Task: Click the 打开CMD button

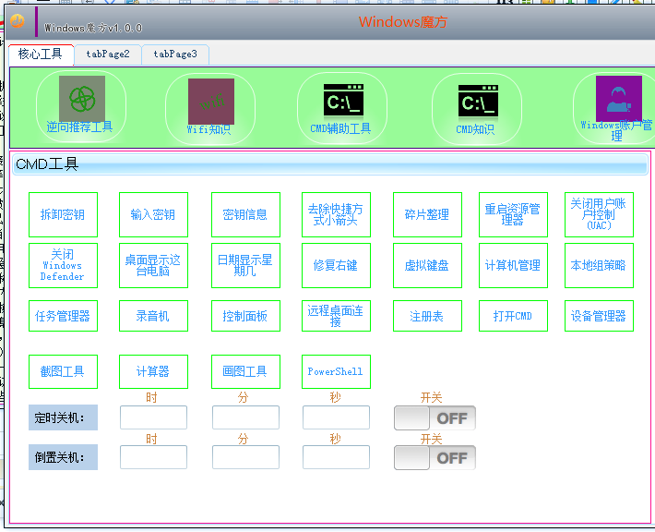Action: [513, 316]
